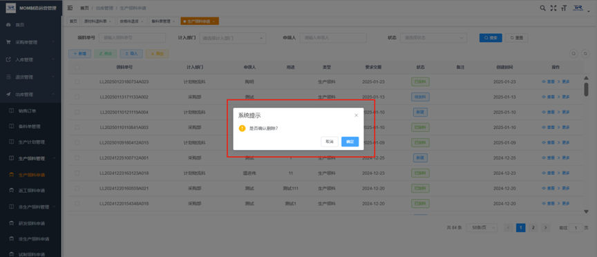Click the 重置 button
The image size is (597, 257).
coord(516,38)
